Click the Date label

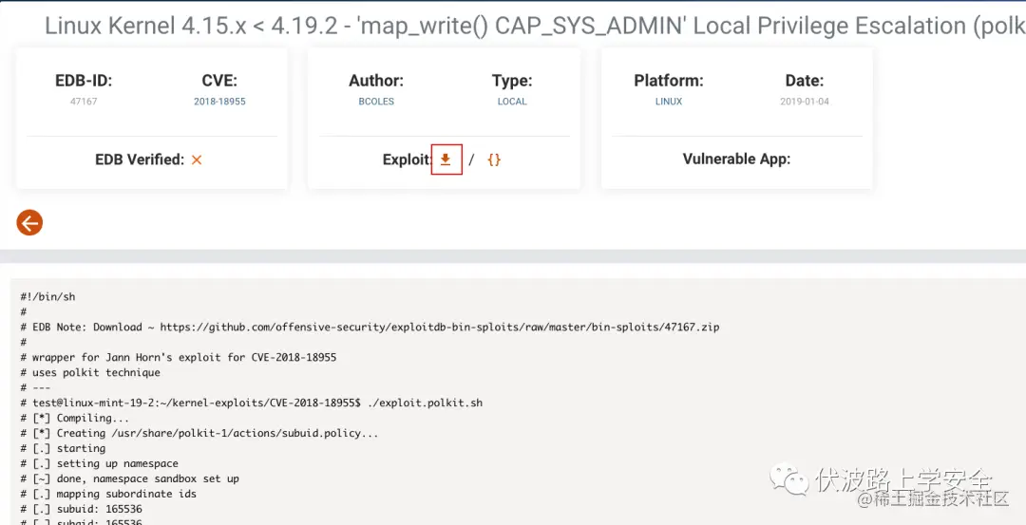pyautogui.click(x=805, y=81)
